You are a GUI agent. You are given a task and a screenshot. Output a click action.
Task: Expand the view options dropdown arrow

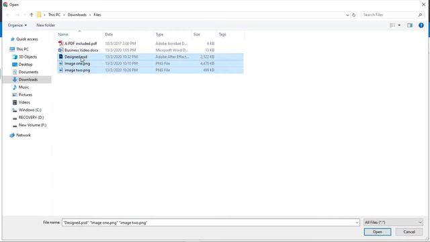click(x=399, y=26)
